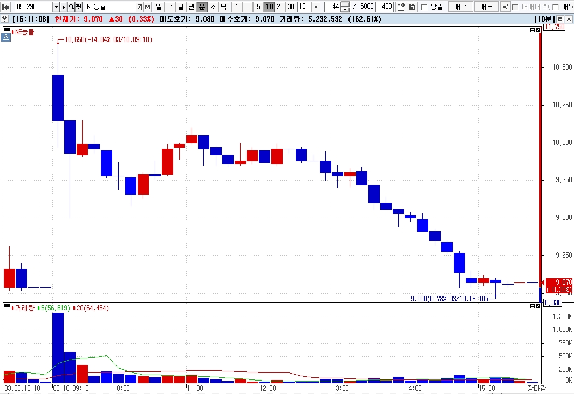The width and height of the screenshot is (574, 394).
Task: Click the 10분 label in info bar
Action: pos(544,19)
